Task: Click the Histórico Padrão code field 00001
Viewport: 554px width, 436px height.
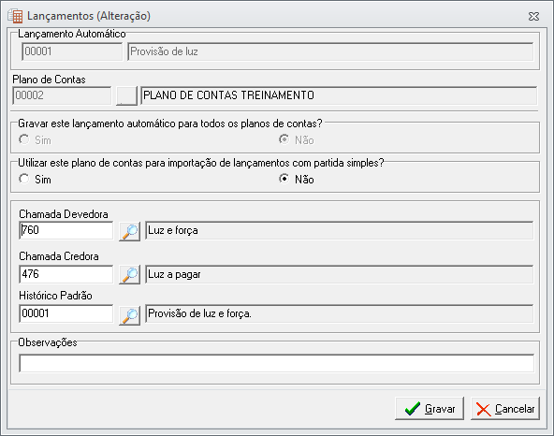Action: pos(66,313)
